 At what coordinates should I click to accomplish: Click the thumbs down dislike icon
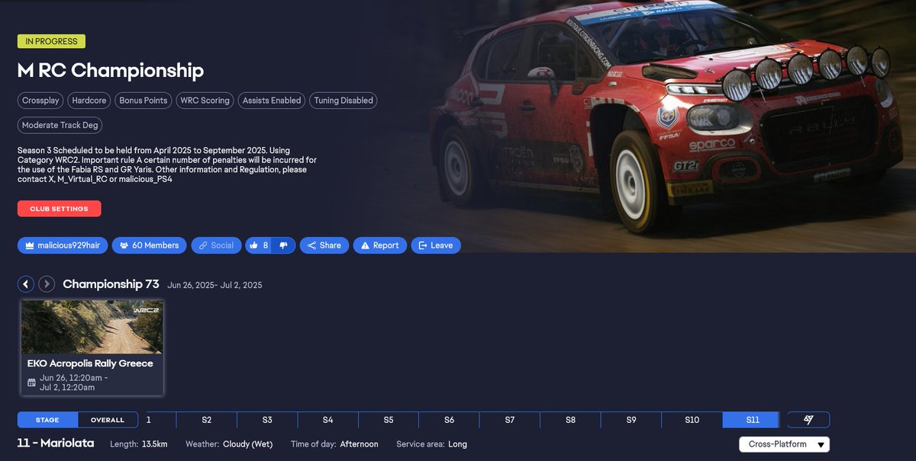coord(283,245)
